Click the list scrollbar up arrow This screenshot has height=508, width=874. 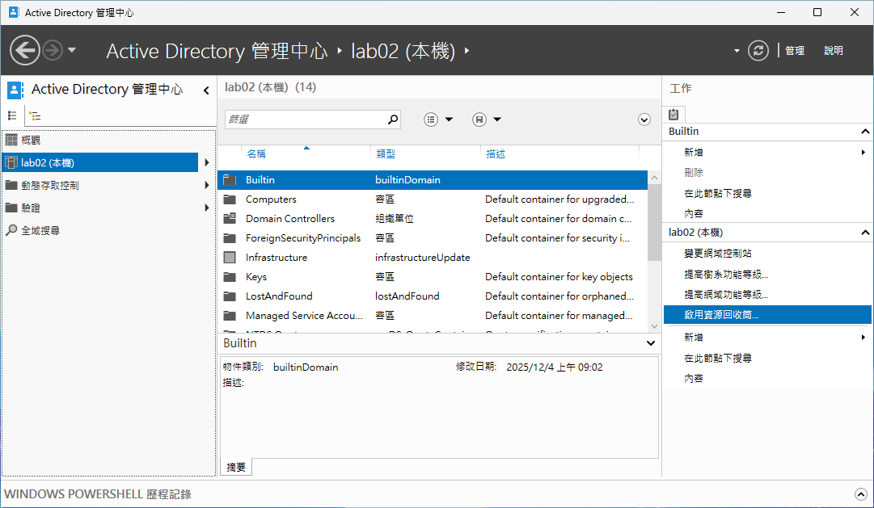point(654,178)
